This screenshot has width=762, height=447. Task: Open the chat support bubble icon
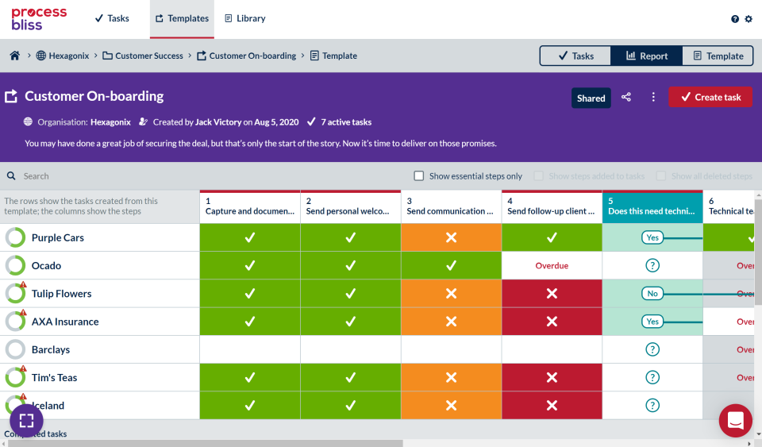[735, 420]
